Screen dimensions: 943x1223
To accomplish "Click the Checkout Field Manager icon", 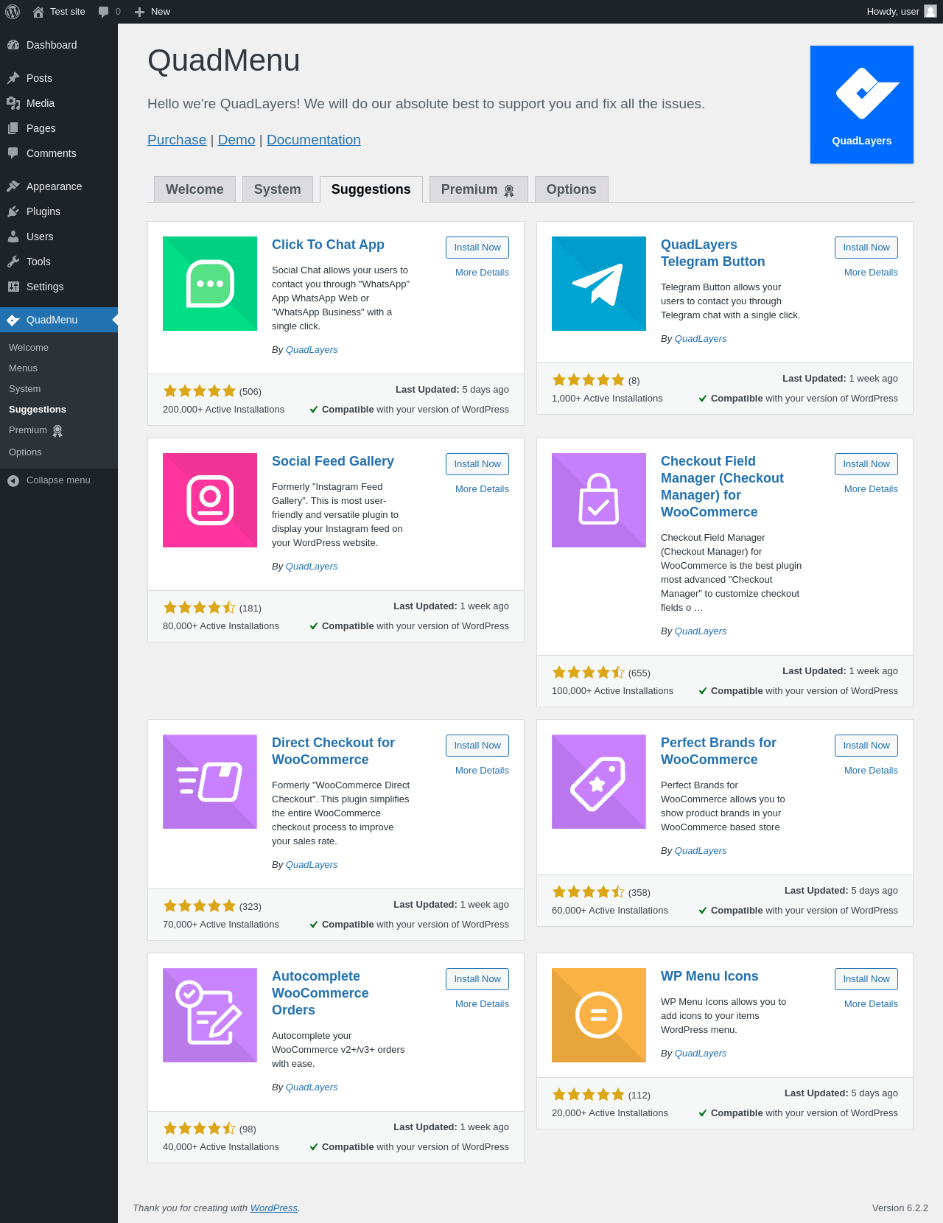I will (599, 500).
